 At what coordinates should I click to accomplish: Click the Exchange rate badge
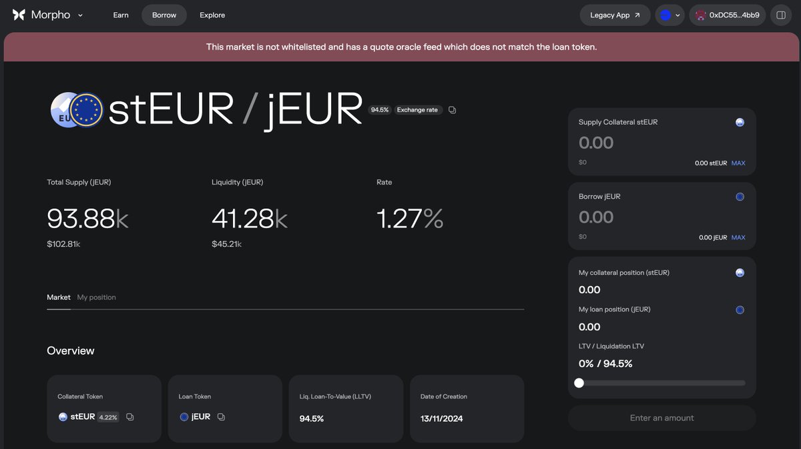point(417,109)
